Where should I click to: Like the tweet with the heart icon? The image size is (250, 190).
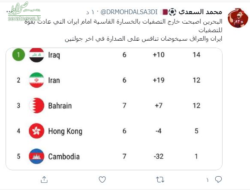pyautogui.click(x=102, y=179)
